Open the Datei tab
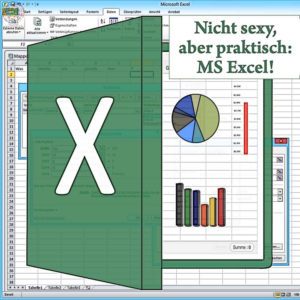This screenshot has width=300, height=300. tap(10, 12)
